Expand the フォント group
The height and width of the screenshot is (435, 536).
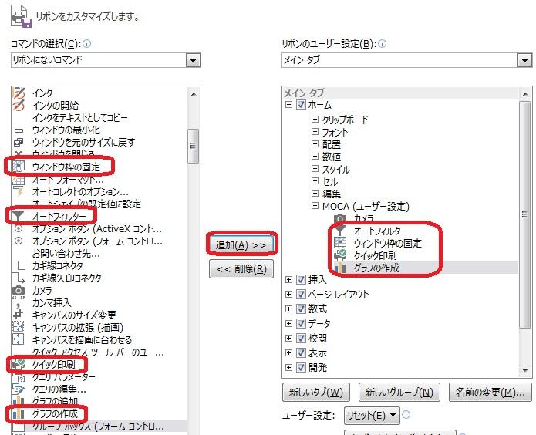[x=315, y=132]
